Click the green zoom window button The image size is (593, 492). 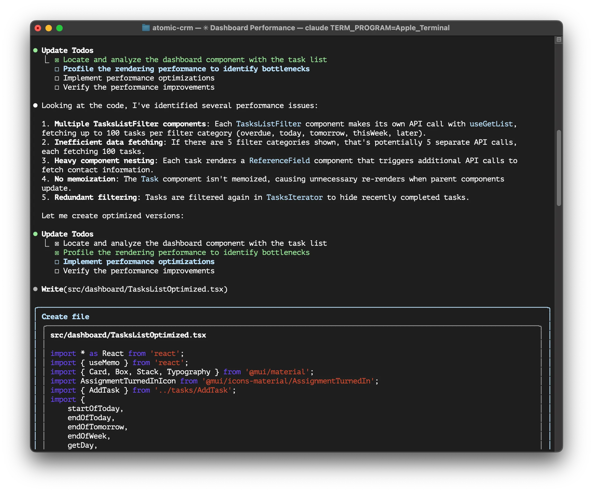pyautogui.click(x=59, y=28)
